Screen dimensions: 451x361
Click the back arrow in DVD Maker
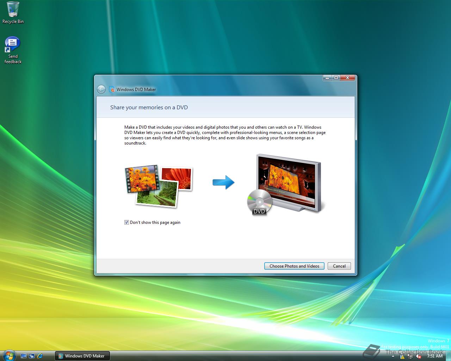(x=101, y=89)
